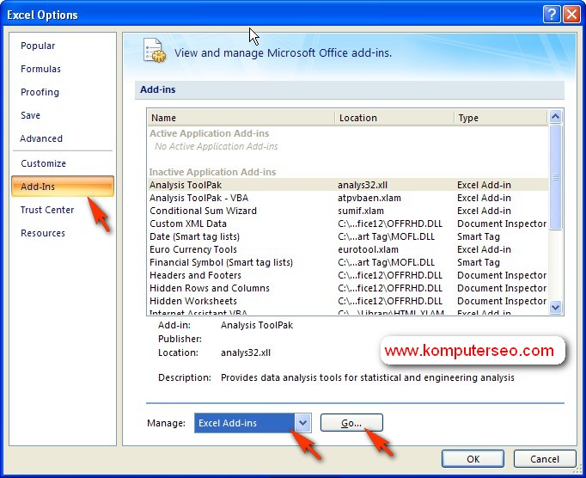Open the Customize category

(x=43, y=163)
